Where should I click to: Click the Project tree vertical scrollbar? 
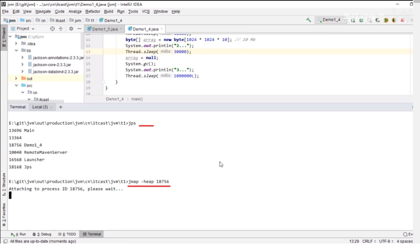[x=82, y=41]
